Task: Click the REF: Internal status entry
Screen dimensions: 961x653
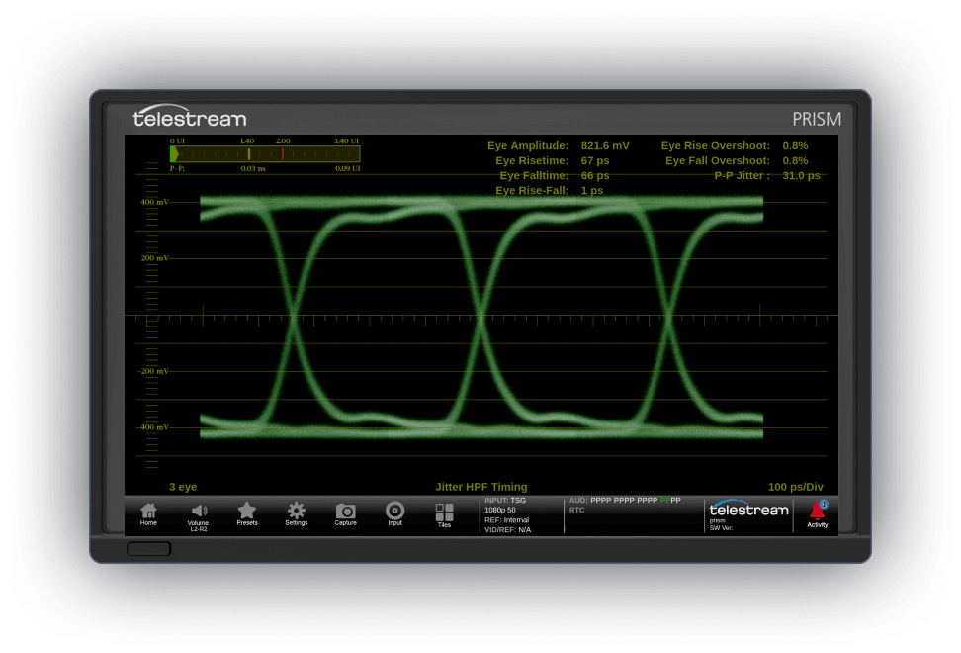Action: (x=506, y=520)
